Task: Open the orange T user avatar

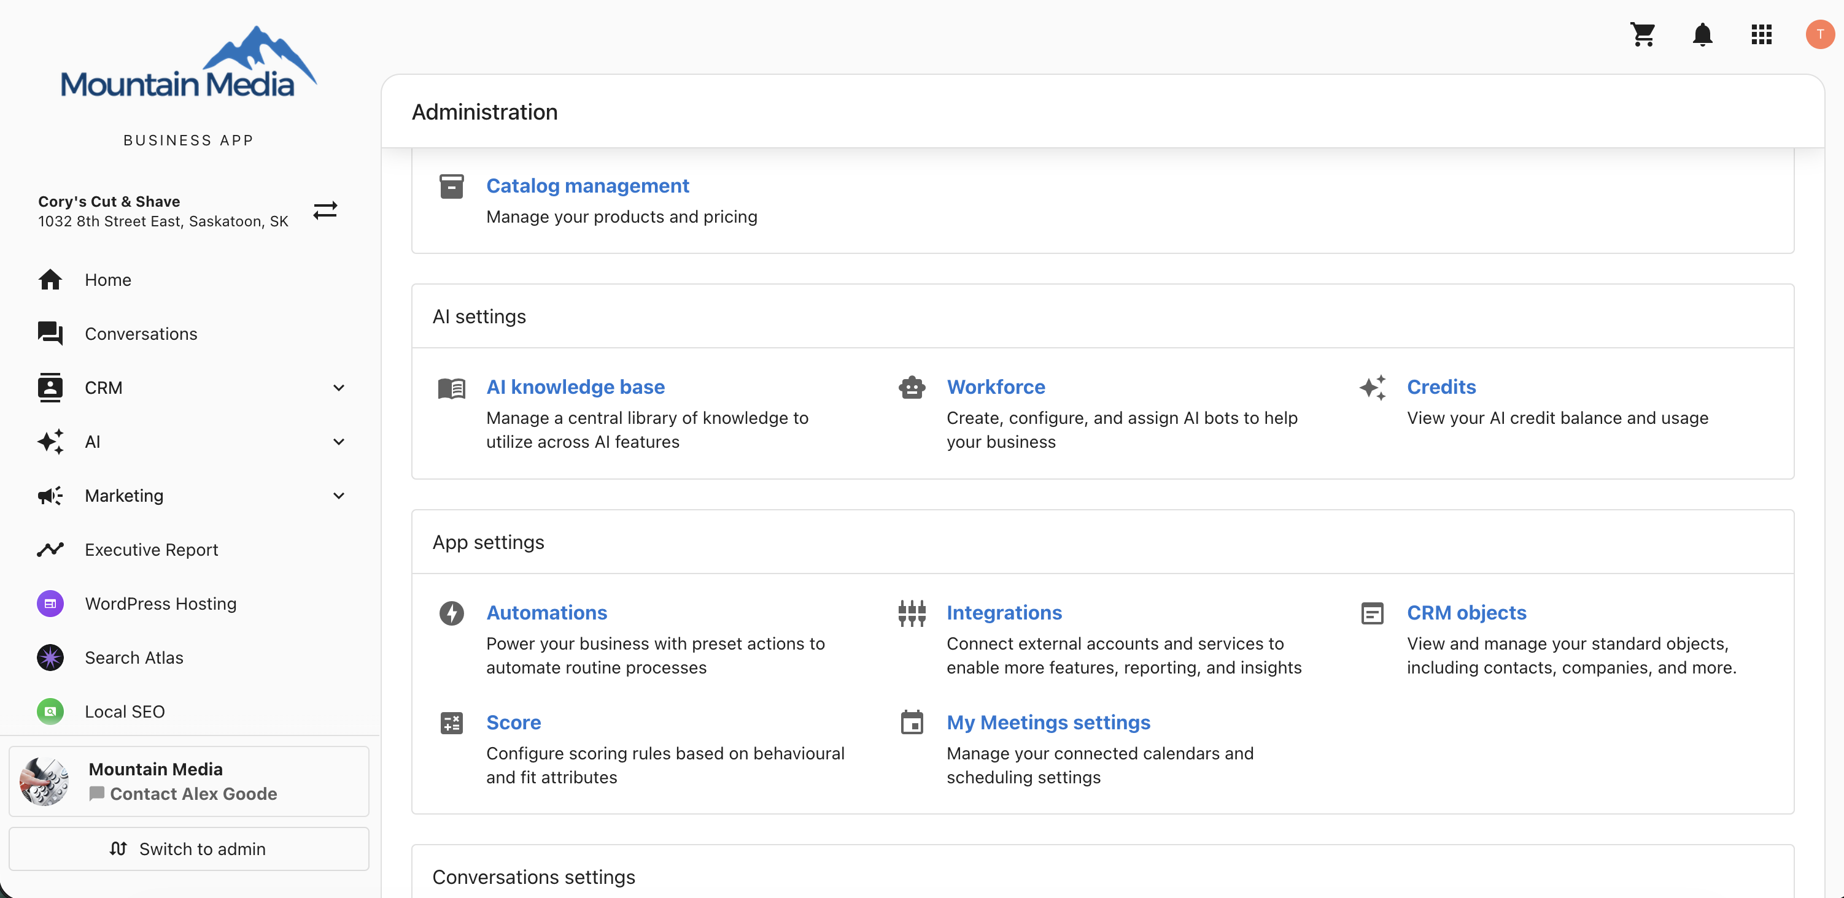Action: (x=1819, y=34)
